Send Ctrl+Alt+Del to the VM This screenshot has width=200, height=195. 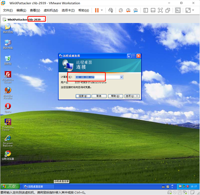pyautogui.click(x=110, y=10)
